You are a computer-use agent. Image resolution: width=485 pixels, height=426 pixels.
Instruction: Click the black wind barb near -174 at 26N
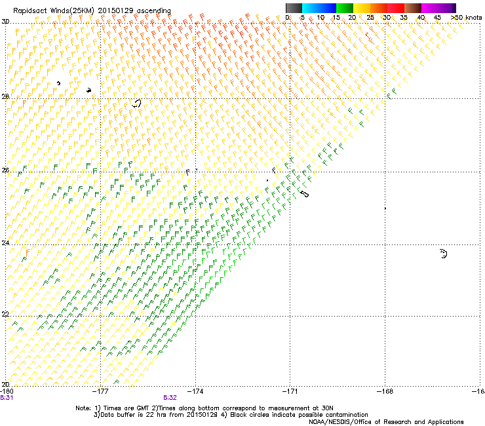pyautogui.click(x=187, y=172)
